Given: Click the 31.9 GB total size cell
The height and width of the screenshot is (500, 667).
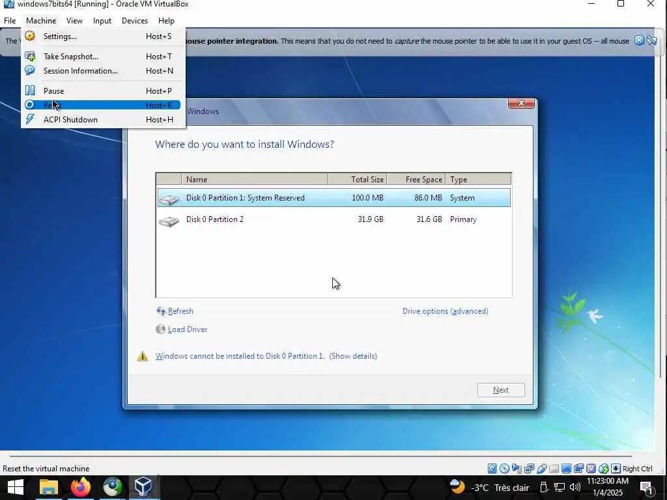Looking at the screenshot, I should point(370,219).
